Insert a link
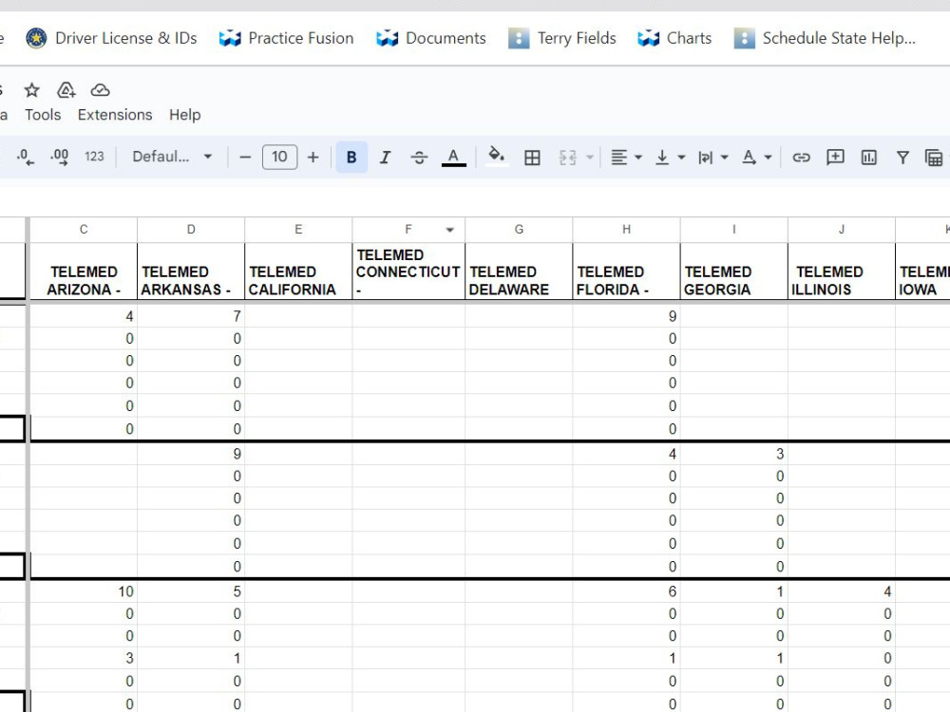Viewport: 950px width, 712px height. (x=801, y=158)
